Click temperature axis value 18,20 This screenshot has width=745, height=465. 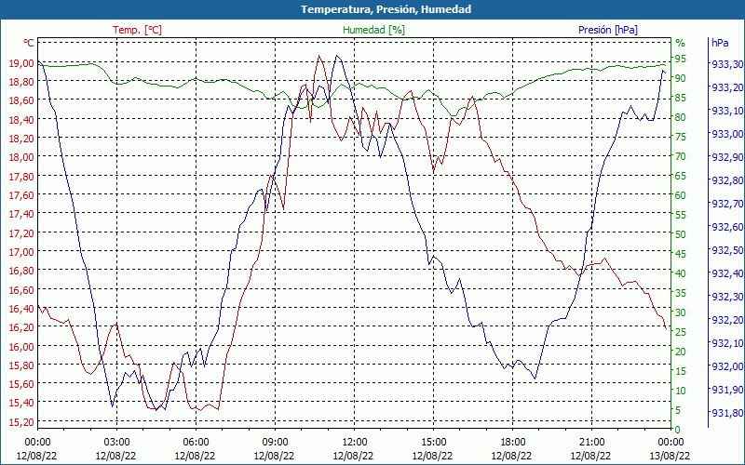[21, 139]
